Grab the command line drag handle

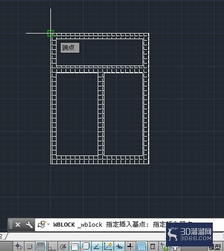coord(11,225)
